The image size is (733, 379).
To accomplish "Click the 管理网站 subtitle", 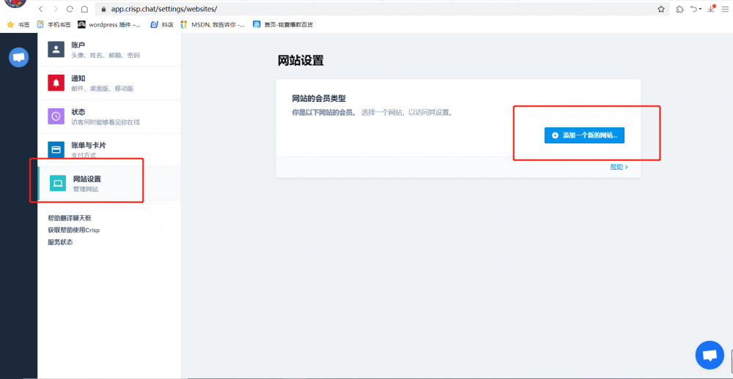I will 86,189.
